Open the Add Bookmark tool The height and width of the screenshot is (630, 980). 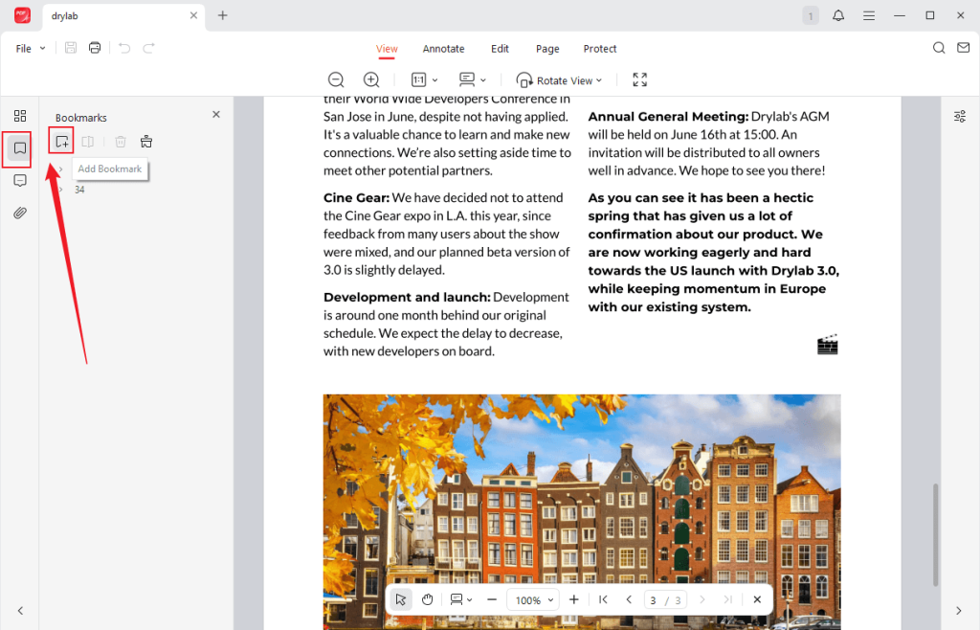(60, 141)
